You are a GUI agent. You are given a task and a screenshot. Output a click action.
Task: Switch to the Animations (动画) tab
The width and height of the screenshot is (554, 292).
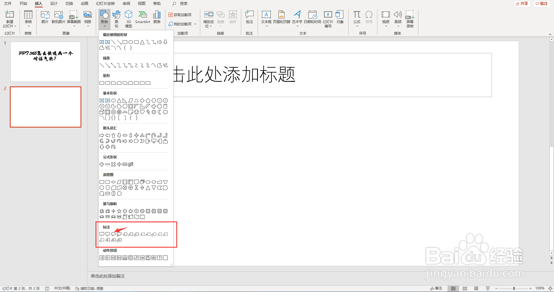85,3
